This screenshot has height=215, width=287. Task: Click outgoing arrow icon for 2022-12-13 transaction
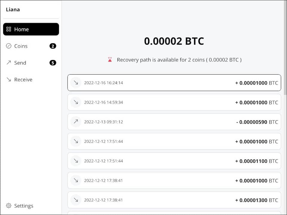[76, 122]
